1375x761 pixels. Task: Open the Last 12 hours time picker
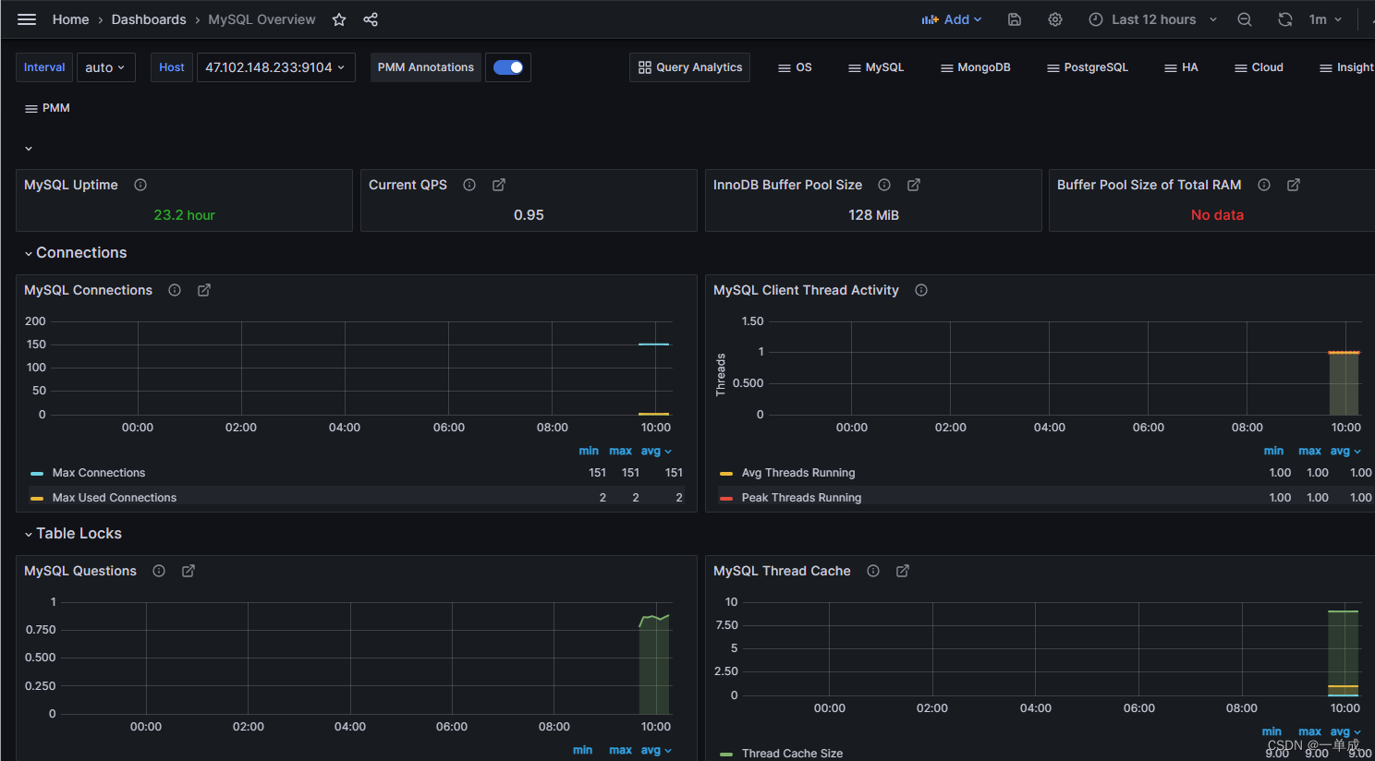click(x=1153, y=19)
